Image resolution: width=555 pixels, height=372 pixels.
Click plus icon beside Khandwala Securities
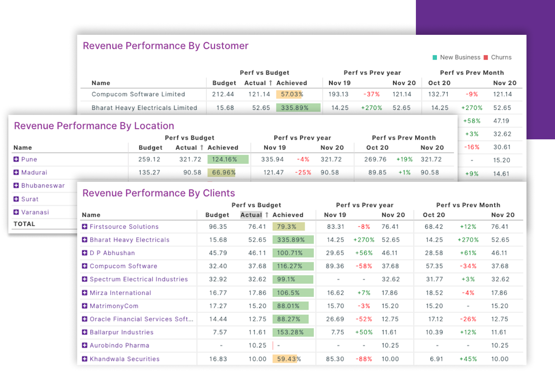[x=85, y=359]
